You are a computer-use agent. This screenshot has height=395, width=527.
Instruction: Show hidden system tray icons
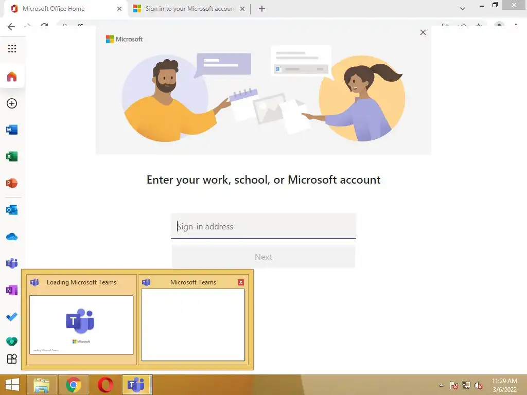441,385
